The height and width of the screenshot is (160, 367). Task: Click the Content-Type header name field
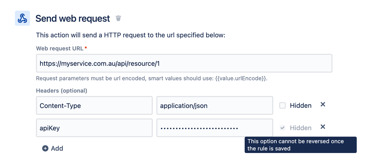94,105
